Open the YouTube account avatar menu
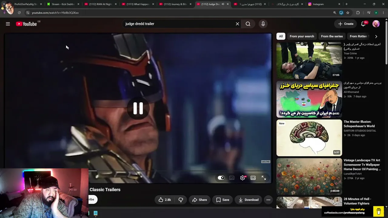The image size is (388, 218). [376, 24]
